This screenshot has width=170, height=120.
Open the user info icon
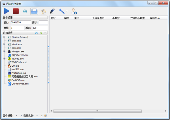click(x=74, y=11)
